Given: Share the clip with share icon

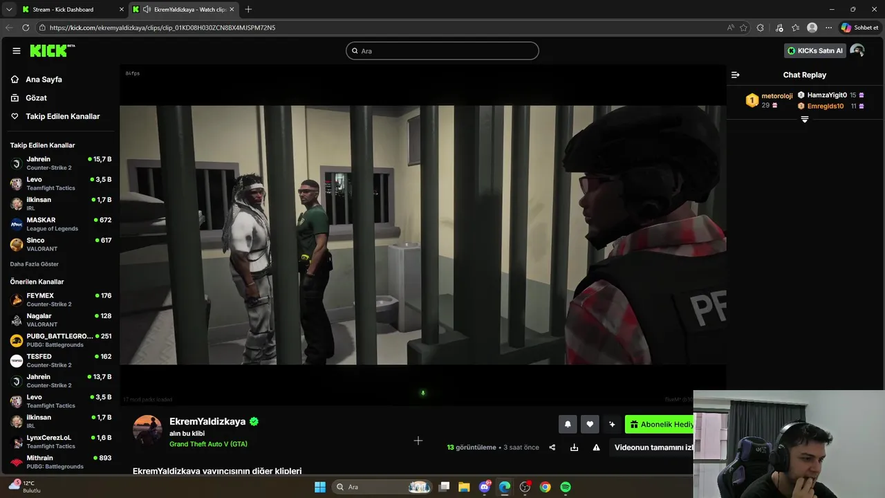Looking at the screenshot, I should 552,448.
